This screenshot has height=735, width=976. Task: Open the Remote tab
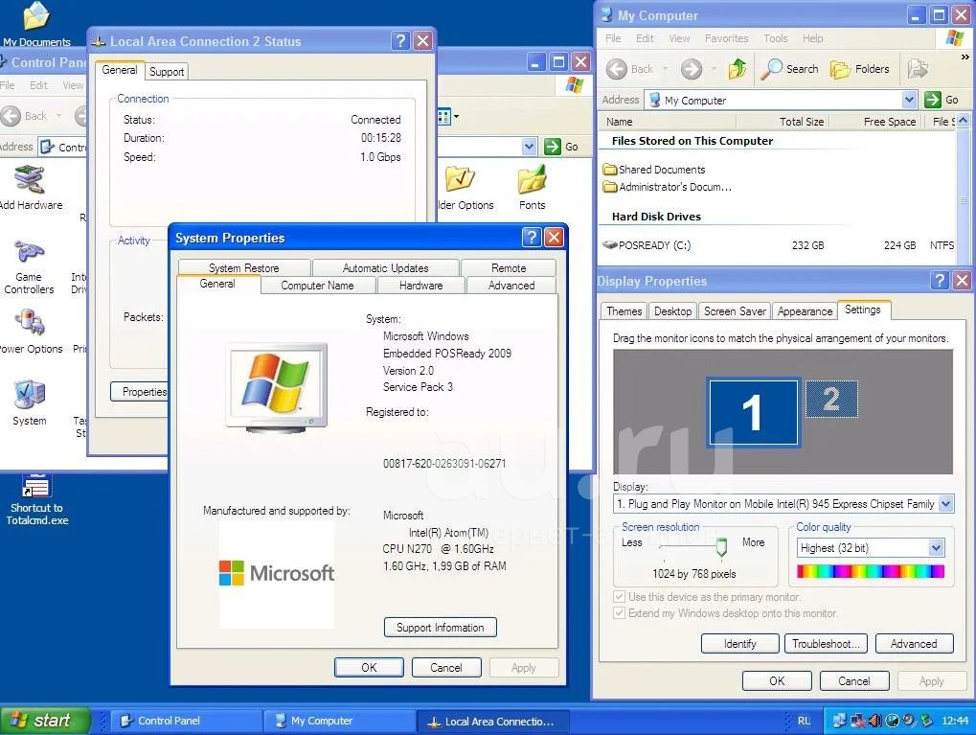tap(509, 268)
